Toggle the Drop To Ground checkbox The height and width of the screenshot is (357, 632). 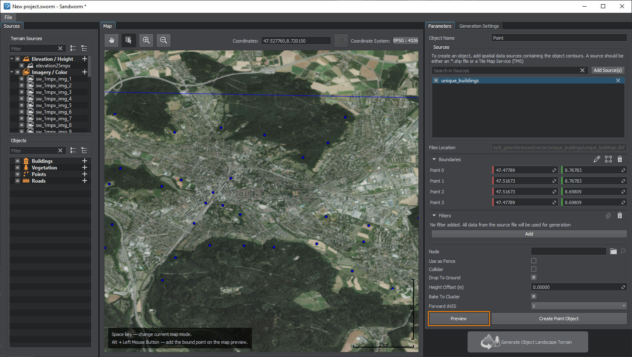(534, 277)
